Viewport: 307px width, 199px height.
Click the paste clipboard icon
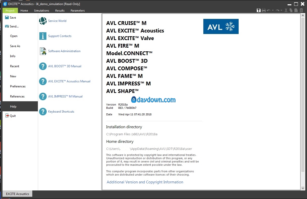click(x=296, y=10)
